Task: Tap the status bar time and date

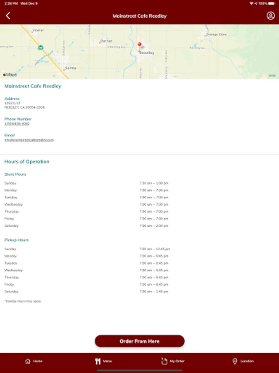Action: coord(21,3)
